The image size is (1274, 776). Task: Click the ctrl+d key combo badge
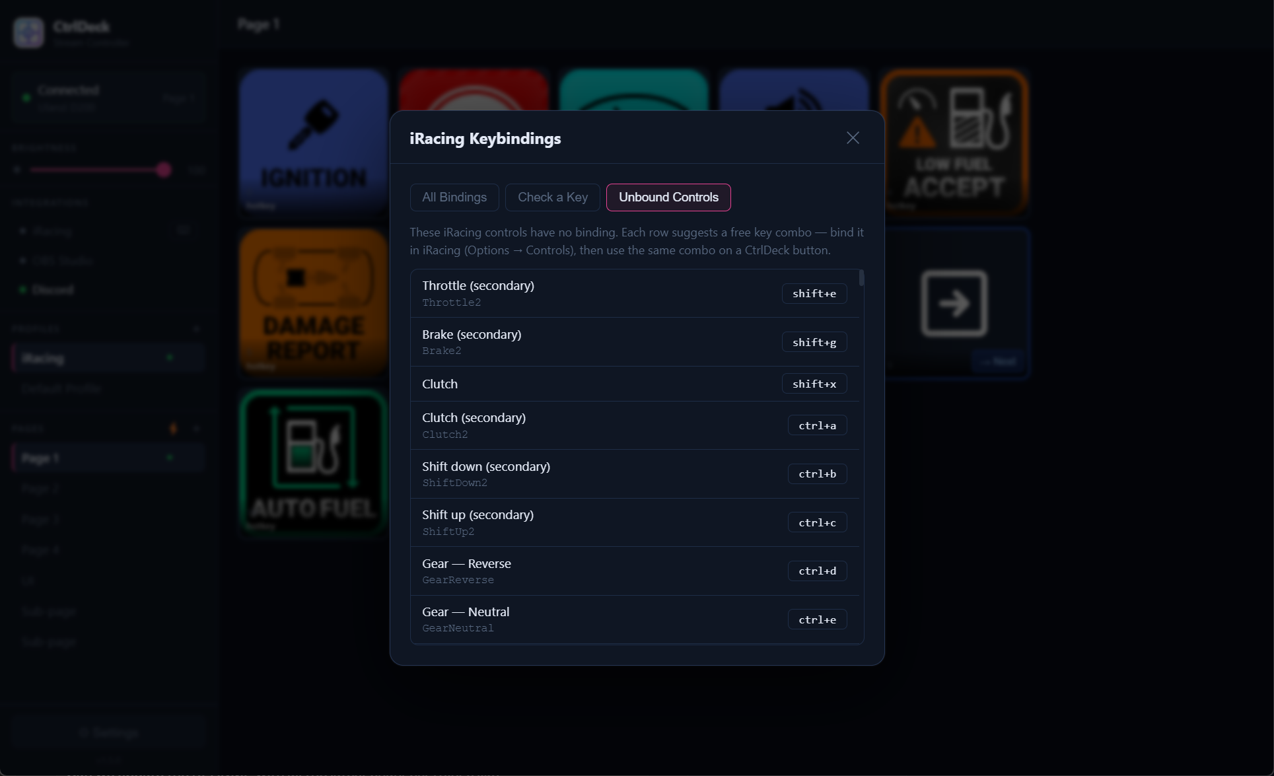coord(818,571)
